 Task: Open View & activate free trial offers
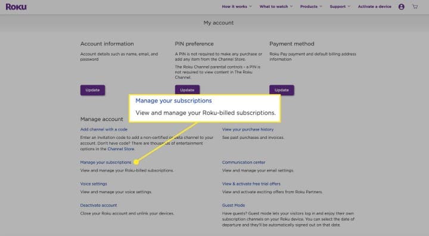click(x=251, y=184)
